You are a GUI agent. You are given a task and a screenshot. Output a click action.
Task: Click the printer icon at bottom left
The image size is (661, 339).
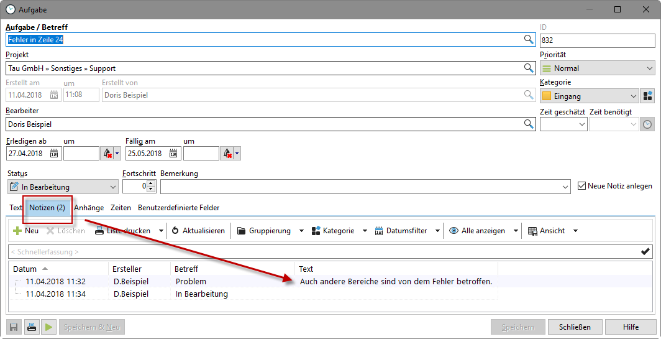(31, 327)
